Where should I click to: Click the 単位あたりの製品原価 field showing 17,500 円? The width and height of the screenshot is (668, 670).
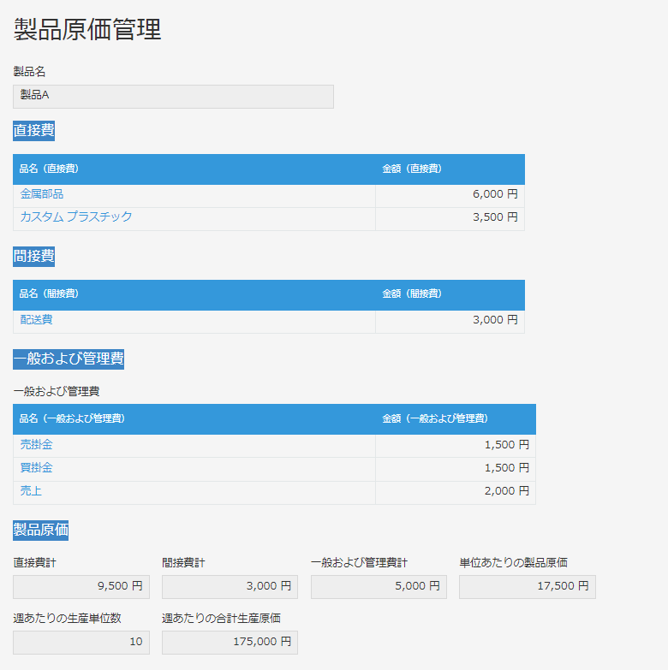click(x=528, y=587)
